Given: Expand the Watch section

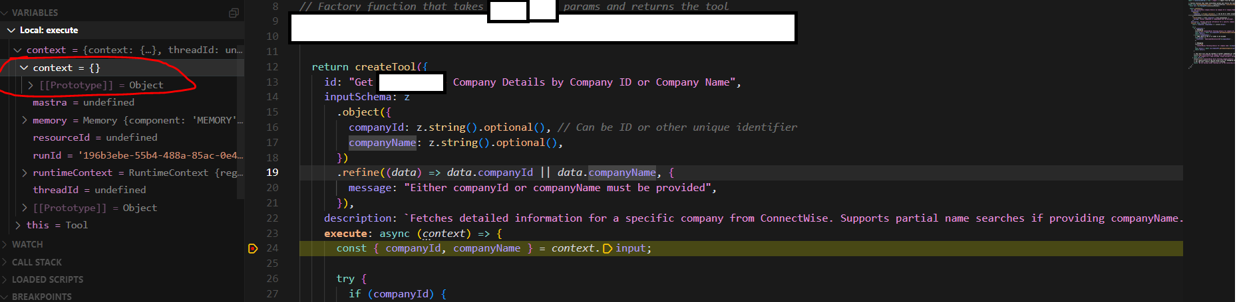Looking at the screenshot, I should tap(5, 244).
